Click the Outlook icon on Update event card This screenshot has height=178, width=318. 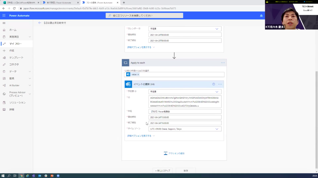128,84
